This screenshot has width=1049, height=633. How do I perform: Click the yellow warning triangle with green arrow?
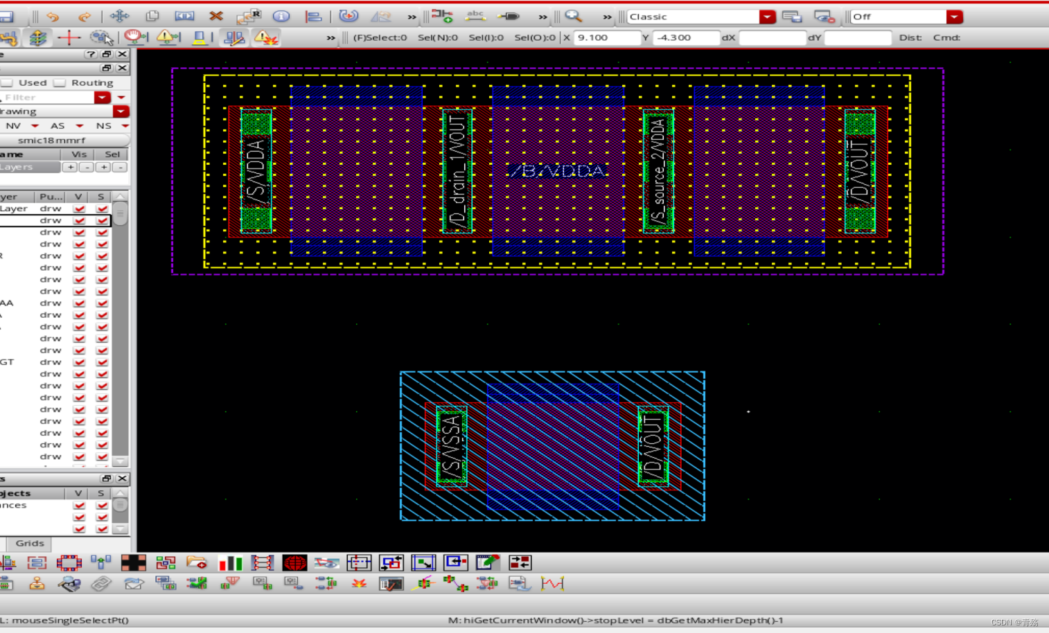167,37
